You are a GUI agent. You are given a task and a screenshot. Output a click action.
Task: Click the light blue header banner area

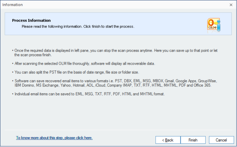[x=118, y=24]
